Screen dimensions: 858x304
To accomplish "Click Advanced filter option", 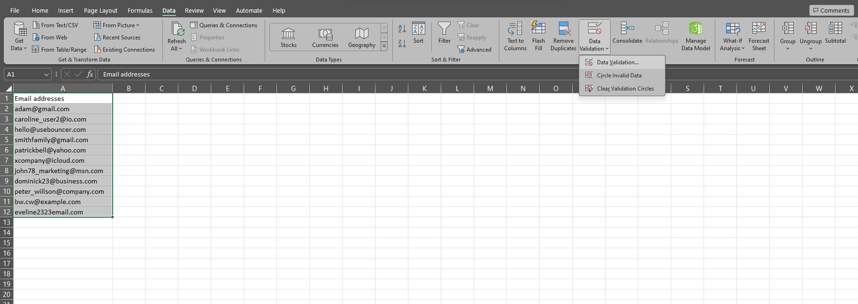I will click(x=475, y=50).
